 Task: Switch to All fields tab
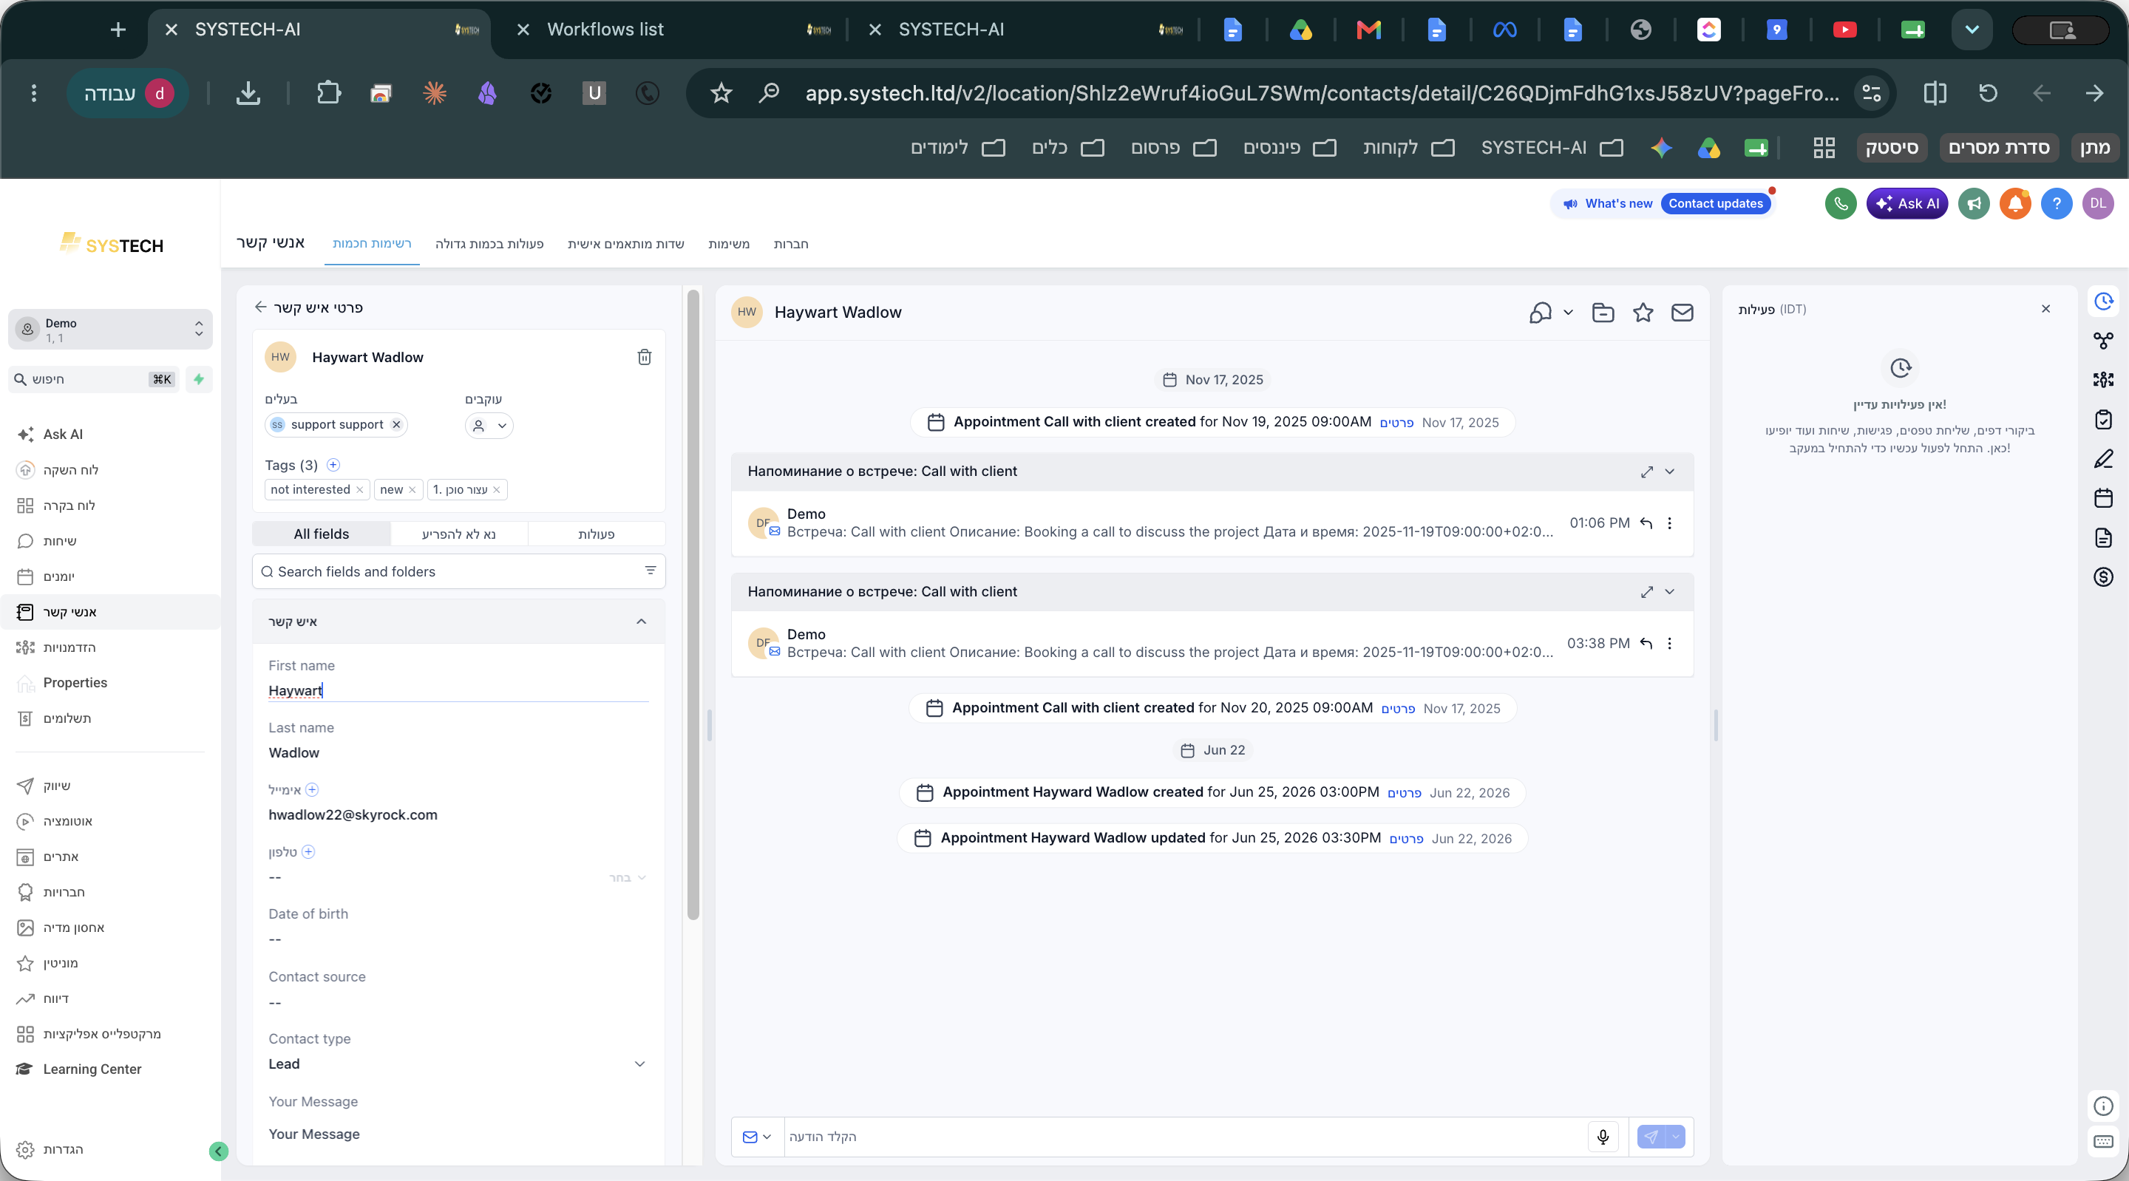(x=321, y=533)
